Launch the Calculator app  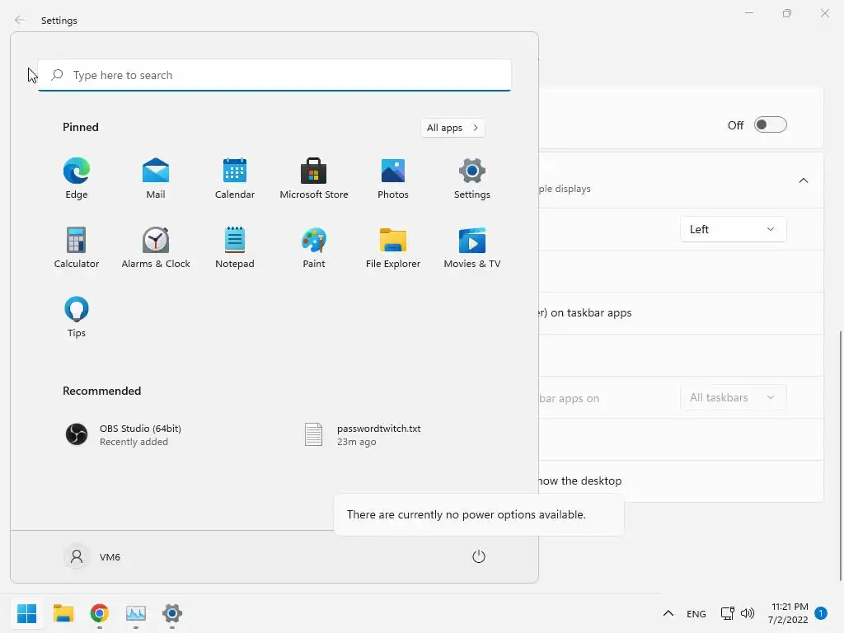click(77, 247)
